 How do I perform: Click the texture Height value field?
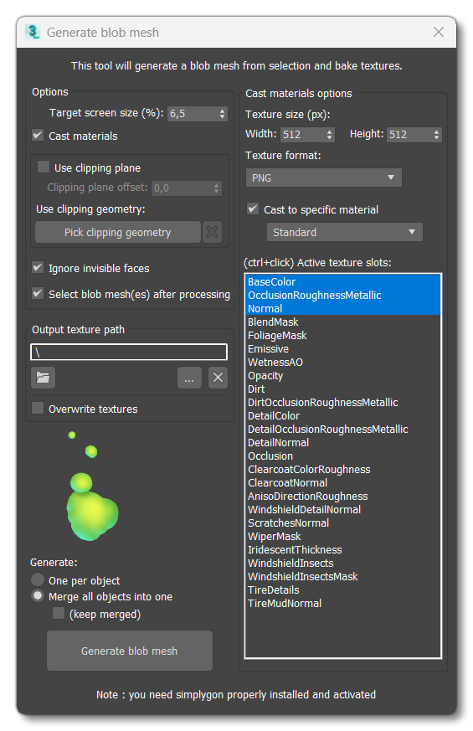point(409,135)
